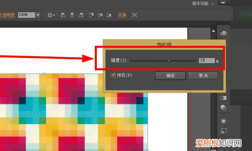Click the top center selection handle
The height and width of the screenshot is (151, 252).
pyautogui.click(x=45, y=74)
